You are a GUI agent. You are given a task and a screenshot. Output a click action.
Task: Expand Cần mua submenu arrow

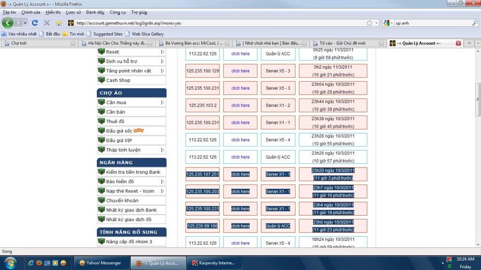tap(162, 102)
